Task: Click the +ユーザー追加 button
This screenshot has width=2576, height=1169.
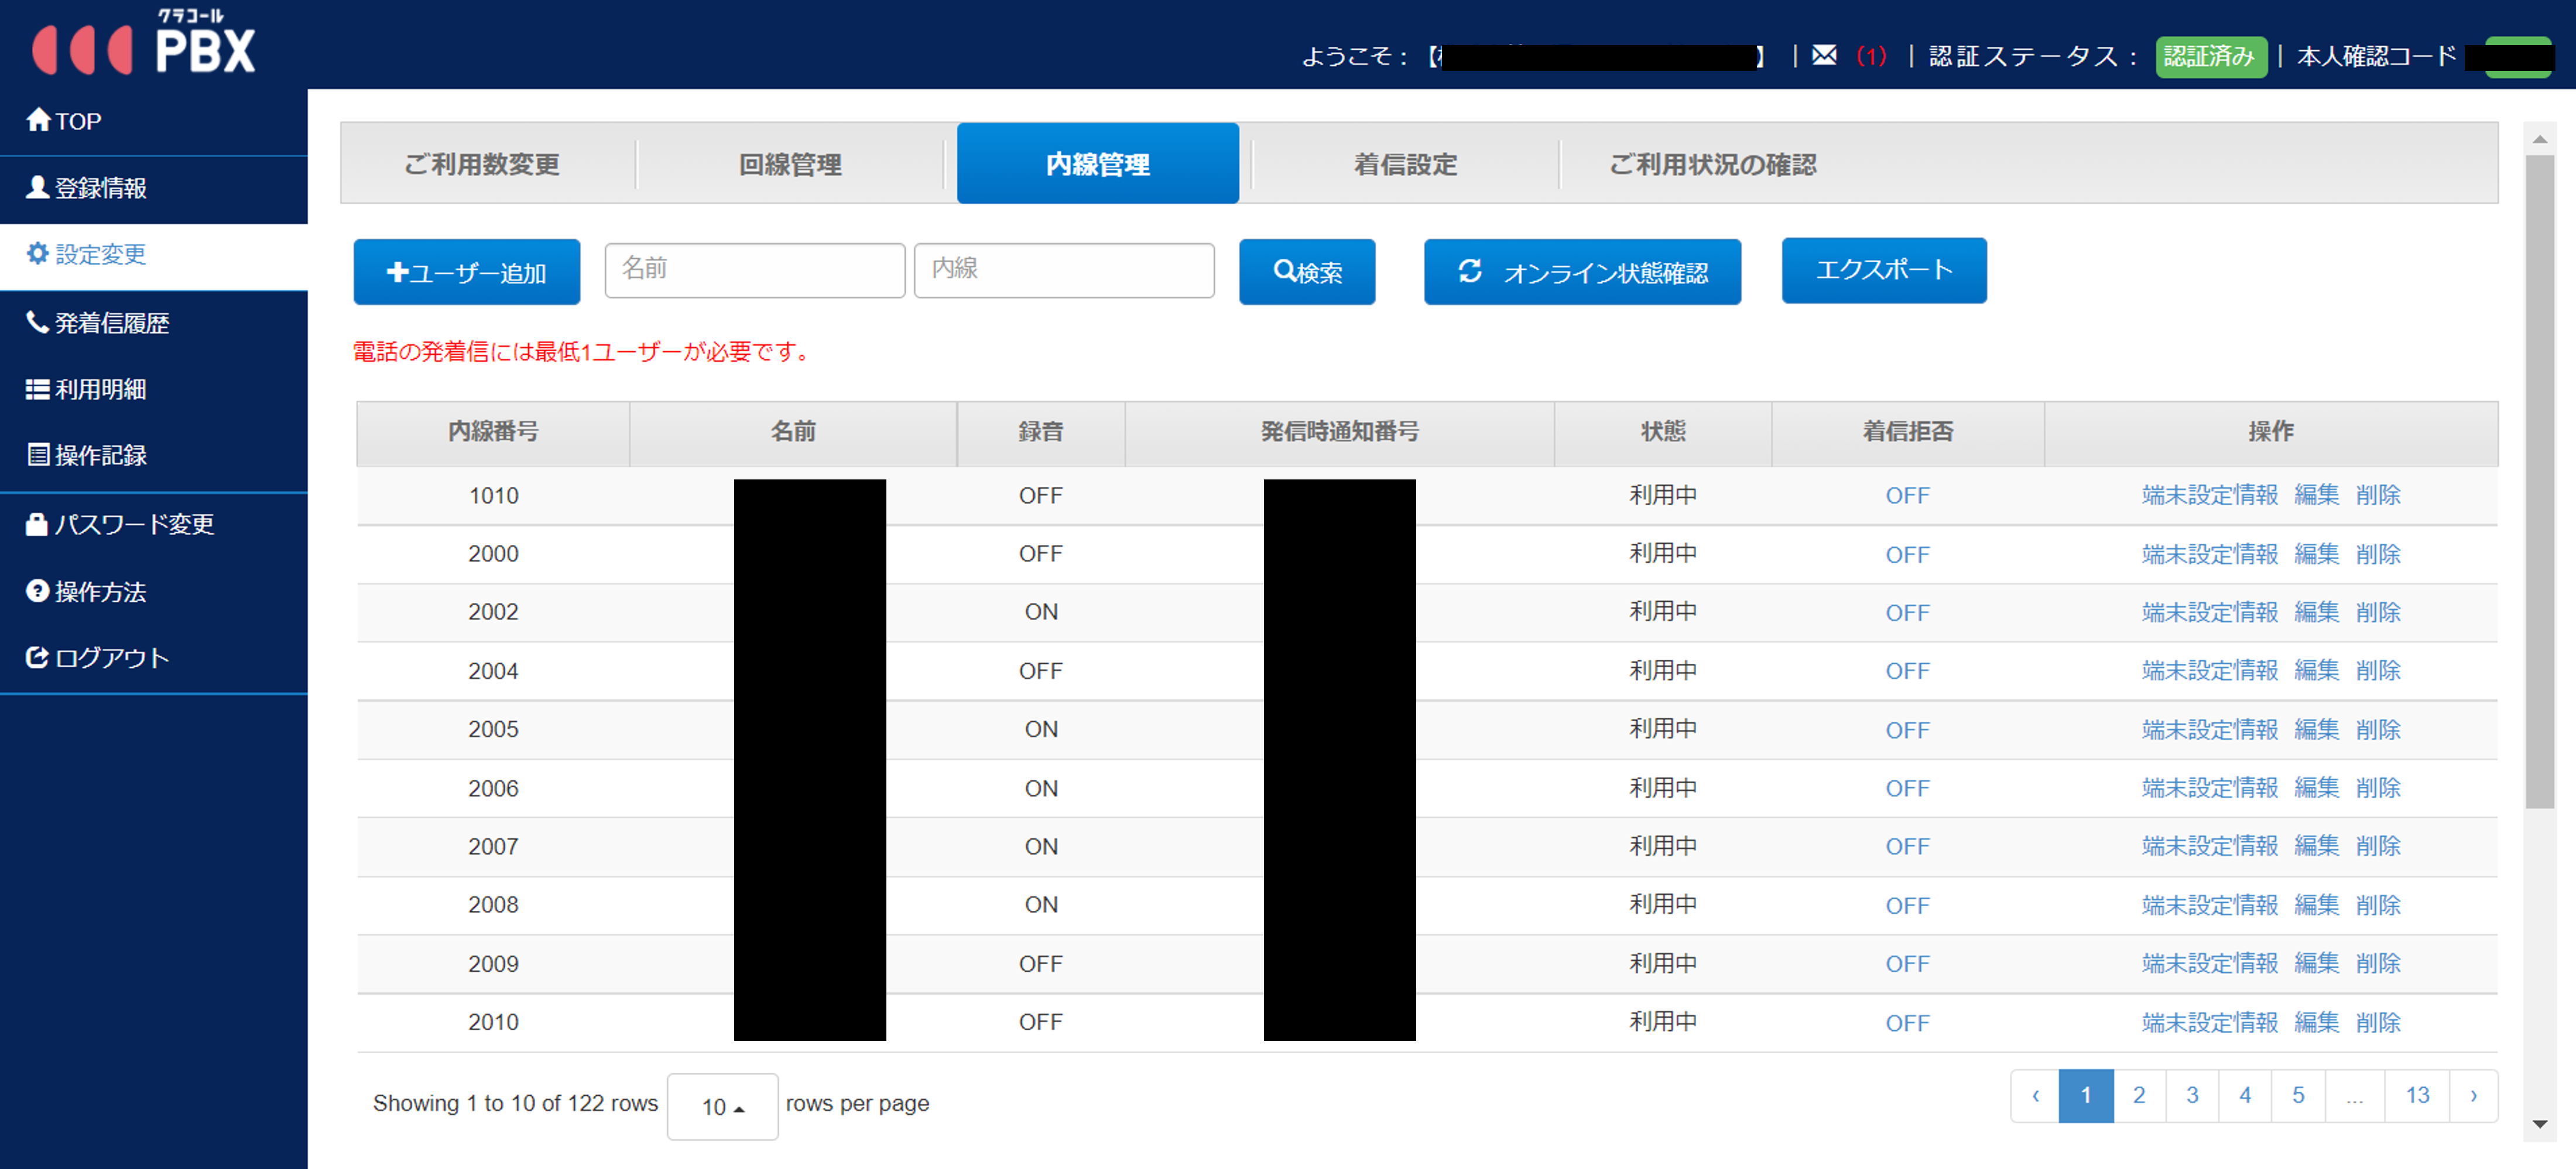Action: coord(466,272)
